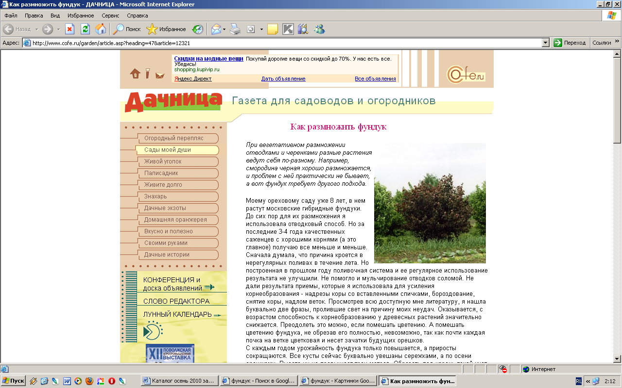Open the Правка menu

pyautogui.click(x=34, y=16)
